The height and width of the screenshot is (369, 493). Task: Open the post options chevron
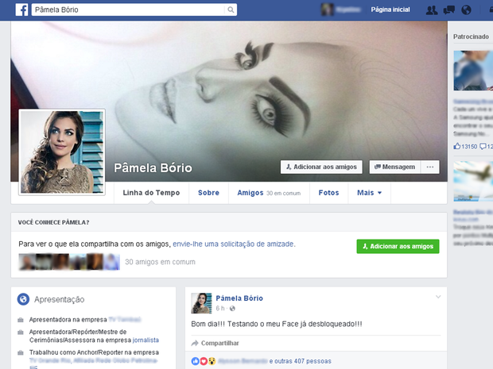tap(437, 297)
